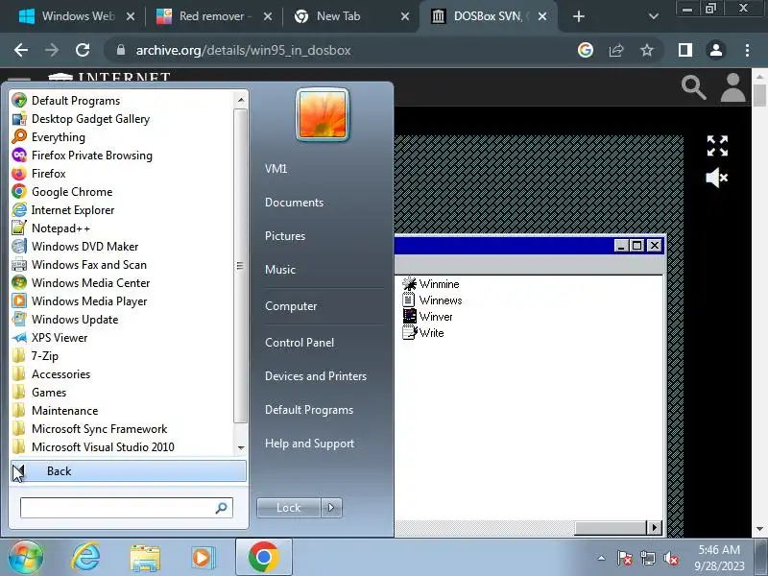The image size is (768, 576).
Task: Open Windows Explorer from the taskbar
Action: [145, 558]
